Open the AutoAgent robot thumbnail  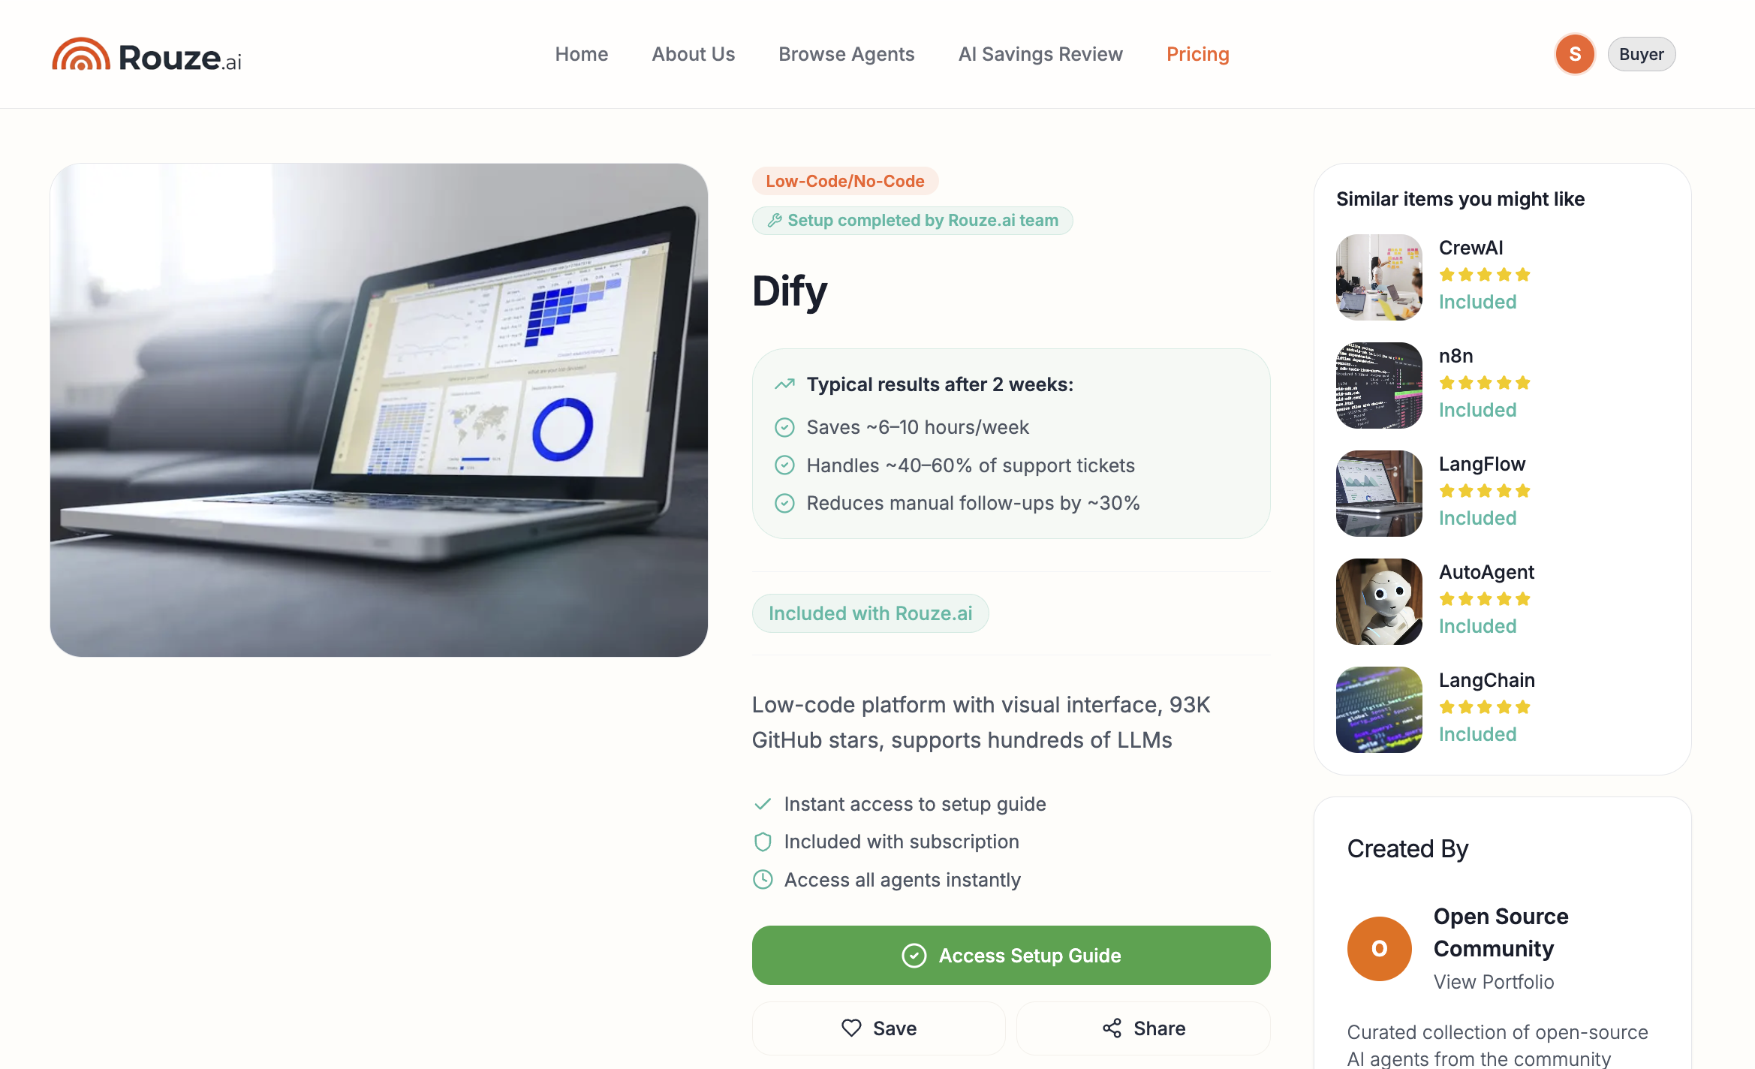click(x=1379, y=601)
